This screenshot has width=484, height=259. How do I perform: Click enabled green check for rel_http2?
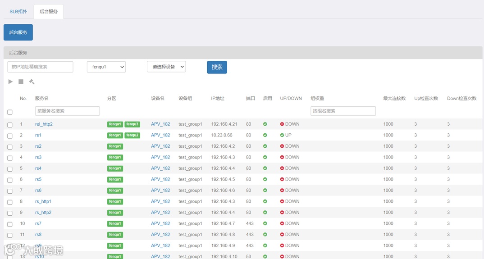265,124
